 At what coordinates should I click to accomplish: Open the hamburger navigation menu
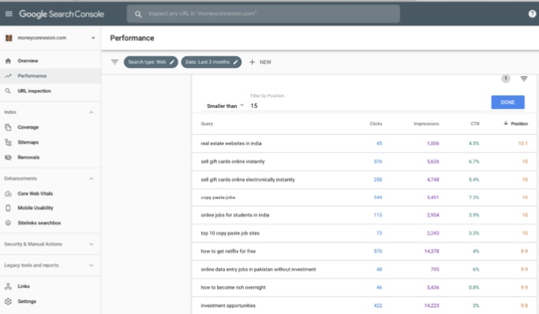9,13
